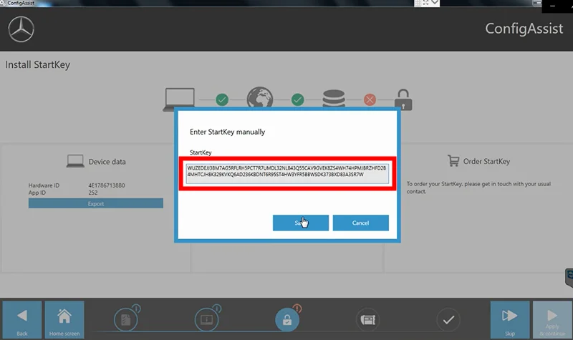Image resolution: width=573 pixels, height=340 pixels.
Task: Click the Order StartKey shopping cart icon
Action: (453, 160)
